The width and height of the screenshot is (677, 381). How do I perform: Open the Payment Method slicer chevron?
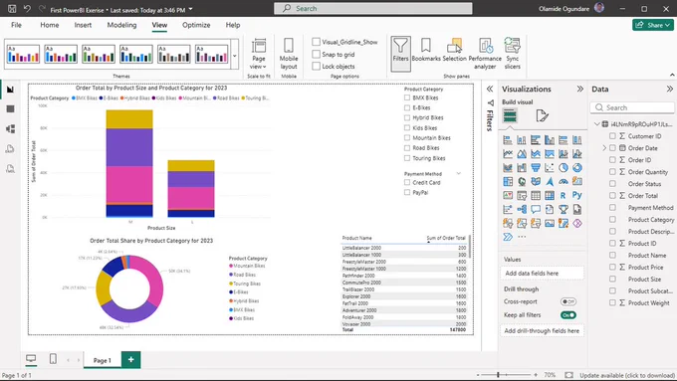(x=459, y=173)
